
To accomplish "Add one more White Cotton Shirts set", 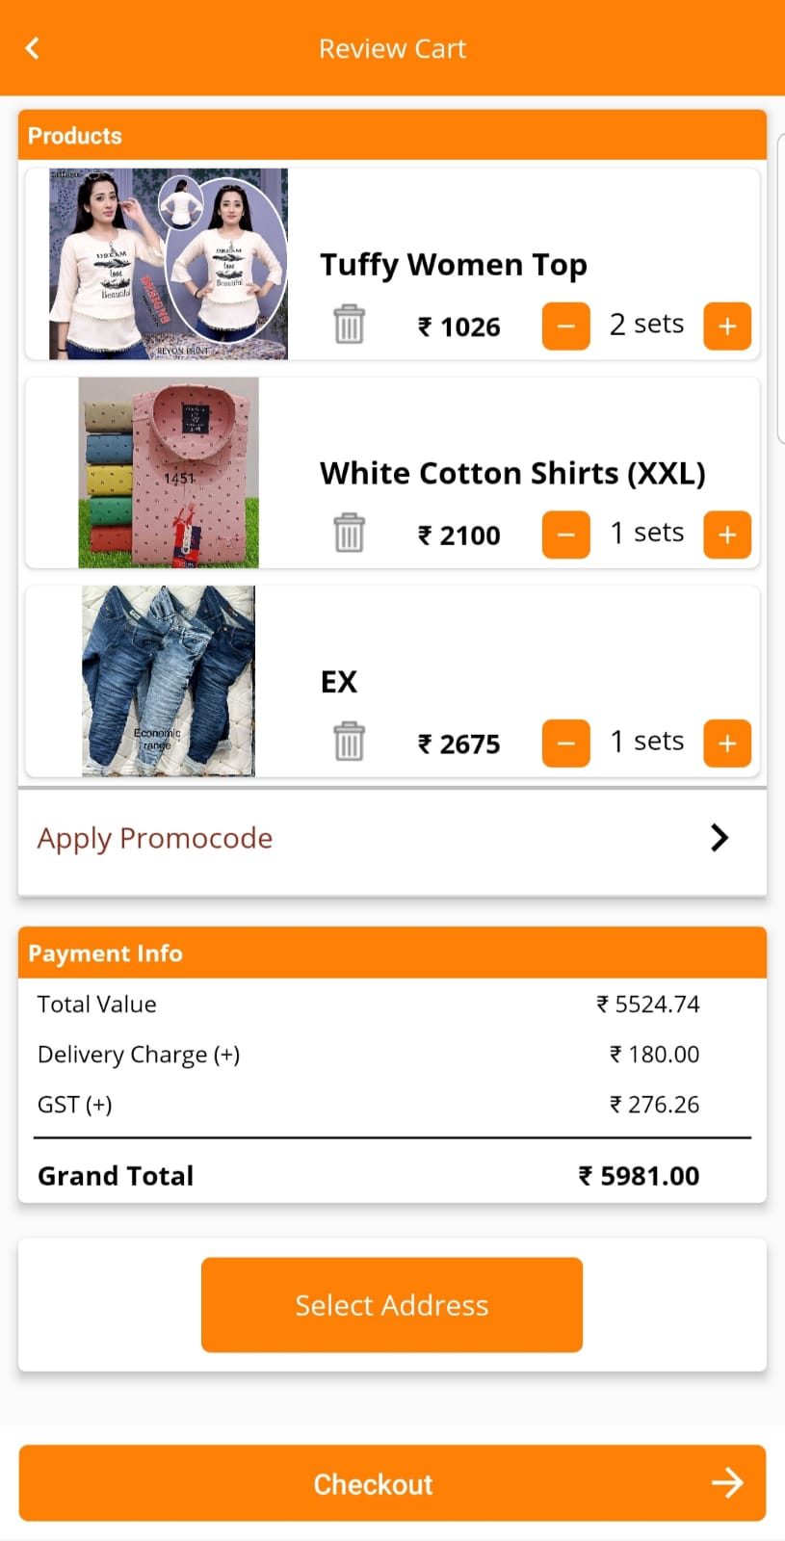I will point(727,535).
